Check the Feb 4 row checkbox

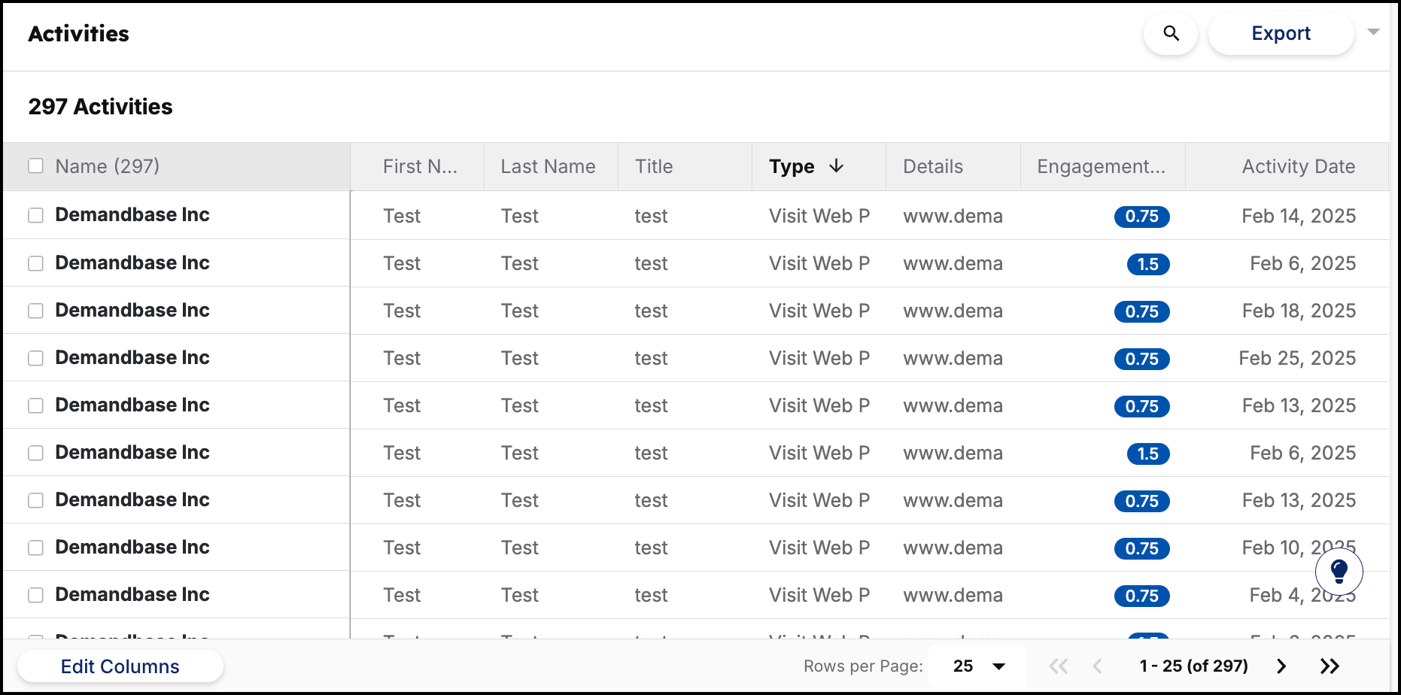35,595
